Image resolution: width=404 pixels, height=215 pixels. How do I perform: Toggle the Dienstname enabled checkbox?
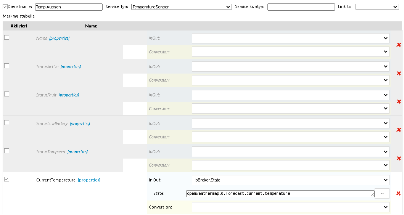click(x=5, y=6)
